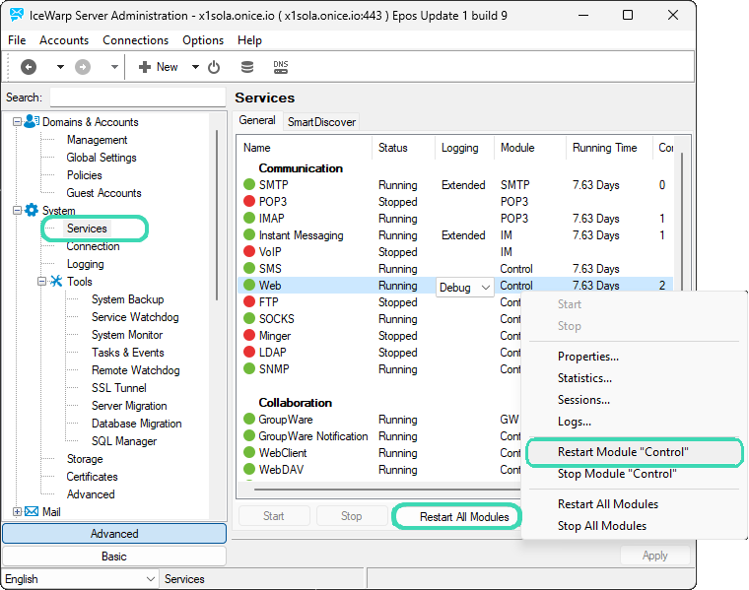Open the English language dropdown
Image resolution: width=749 pixels, height=590 pixels.
click(x=80, y=579)
